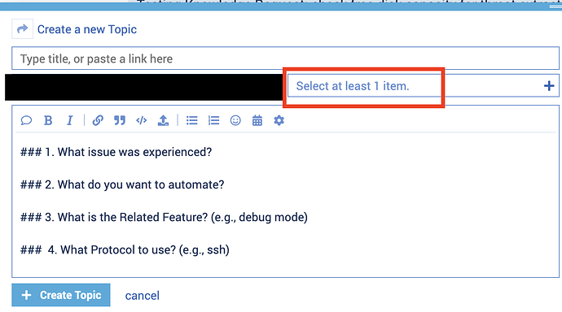Click the reply arrow icon beside Create a new Topic

click(x=22, y=29)
